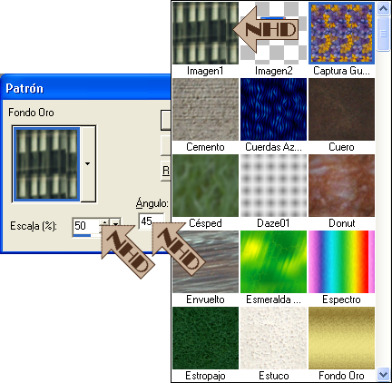
Task: Click the Envuelto label text
Action: point(205,300)
